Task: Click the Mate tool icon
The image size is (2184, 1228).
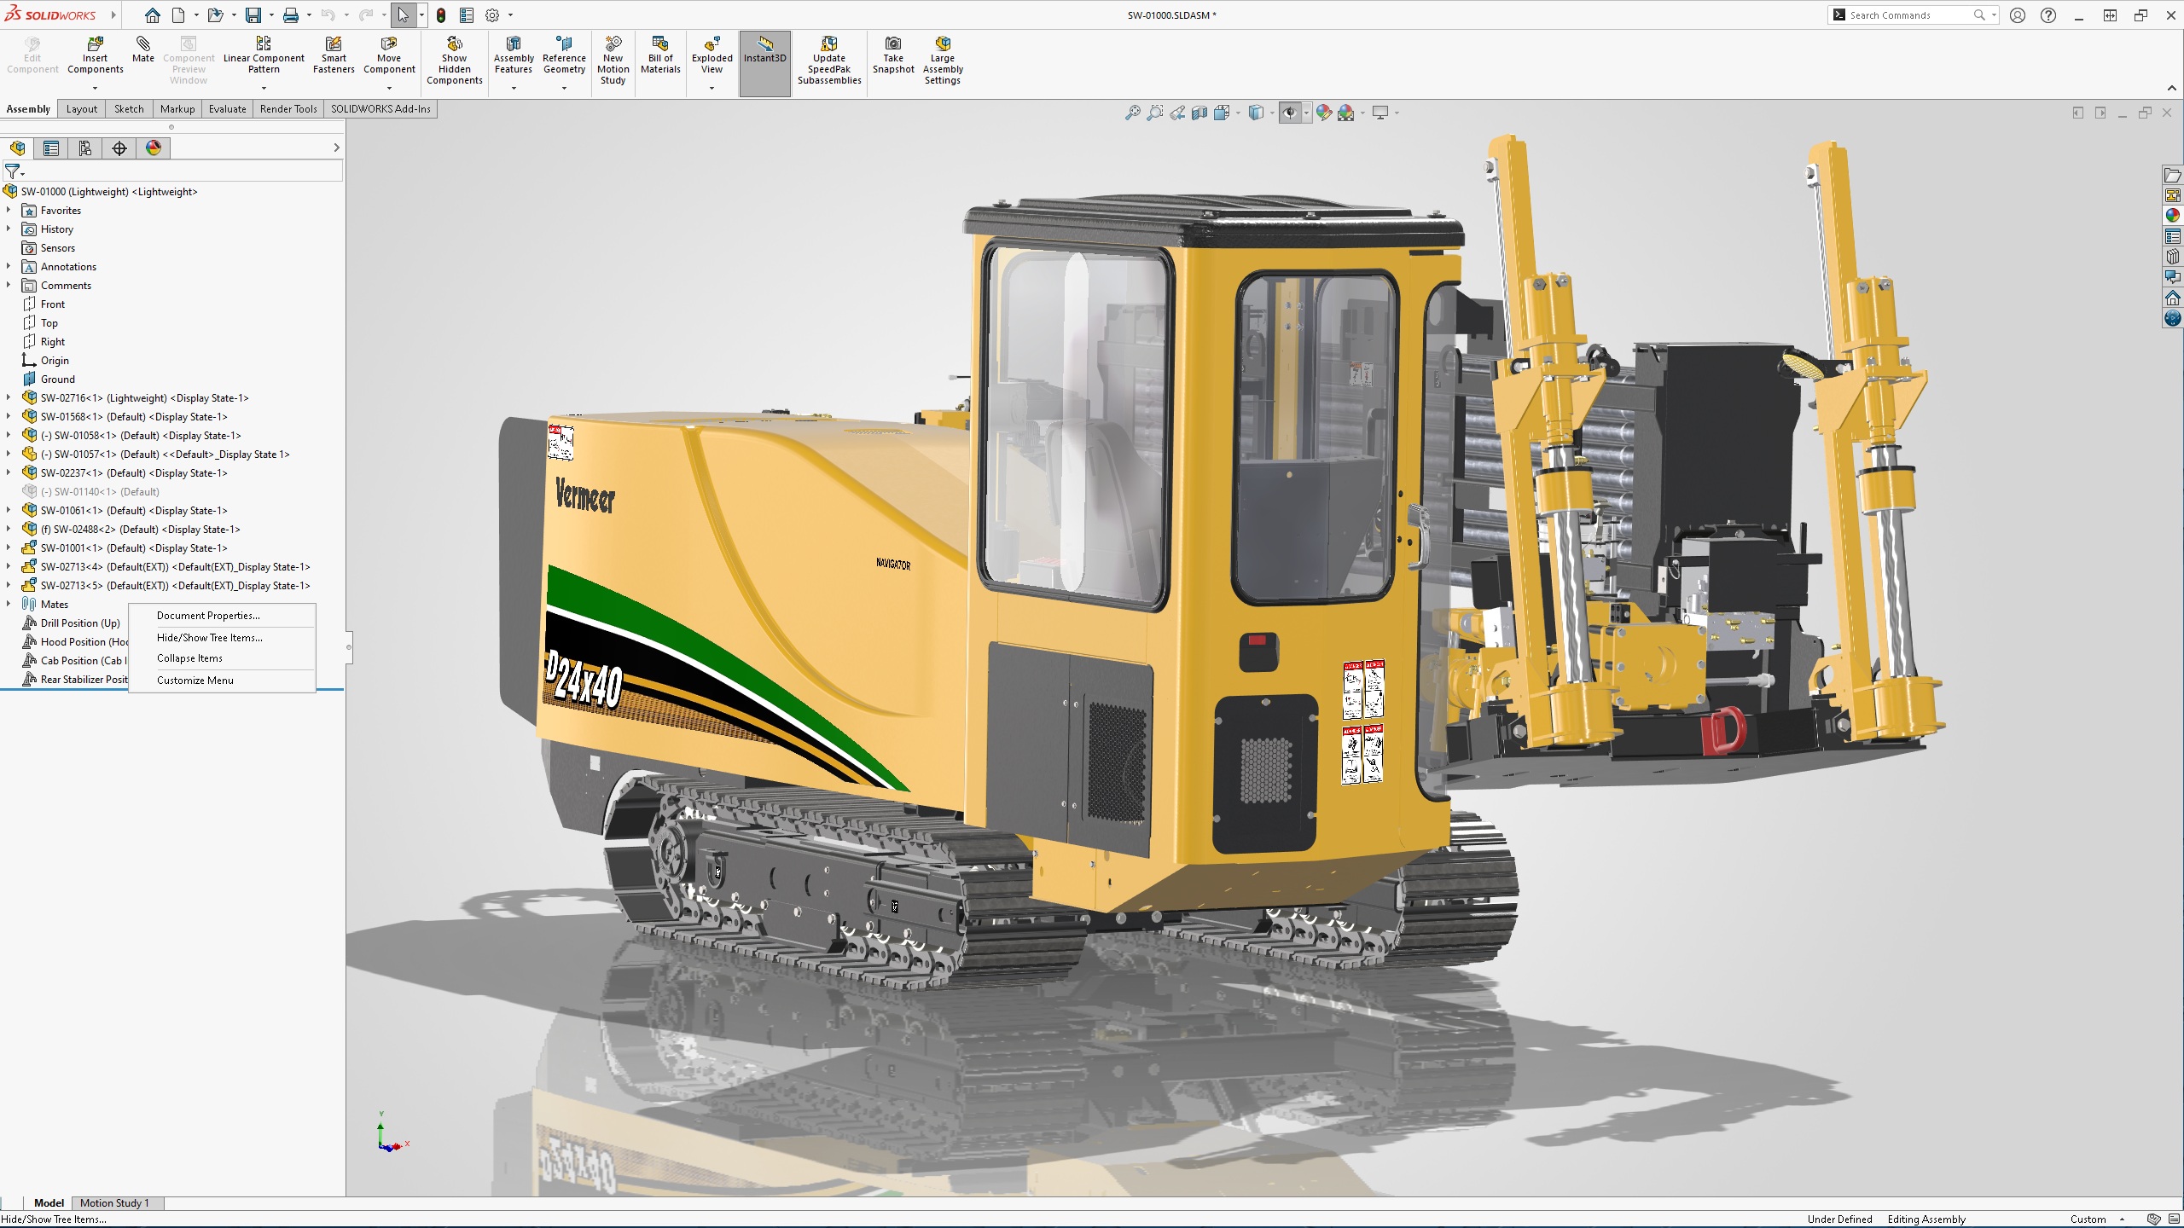Action: (143, 44)
